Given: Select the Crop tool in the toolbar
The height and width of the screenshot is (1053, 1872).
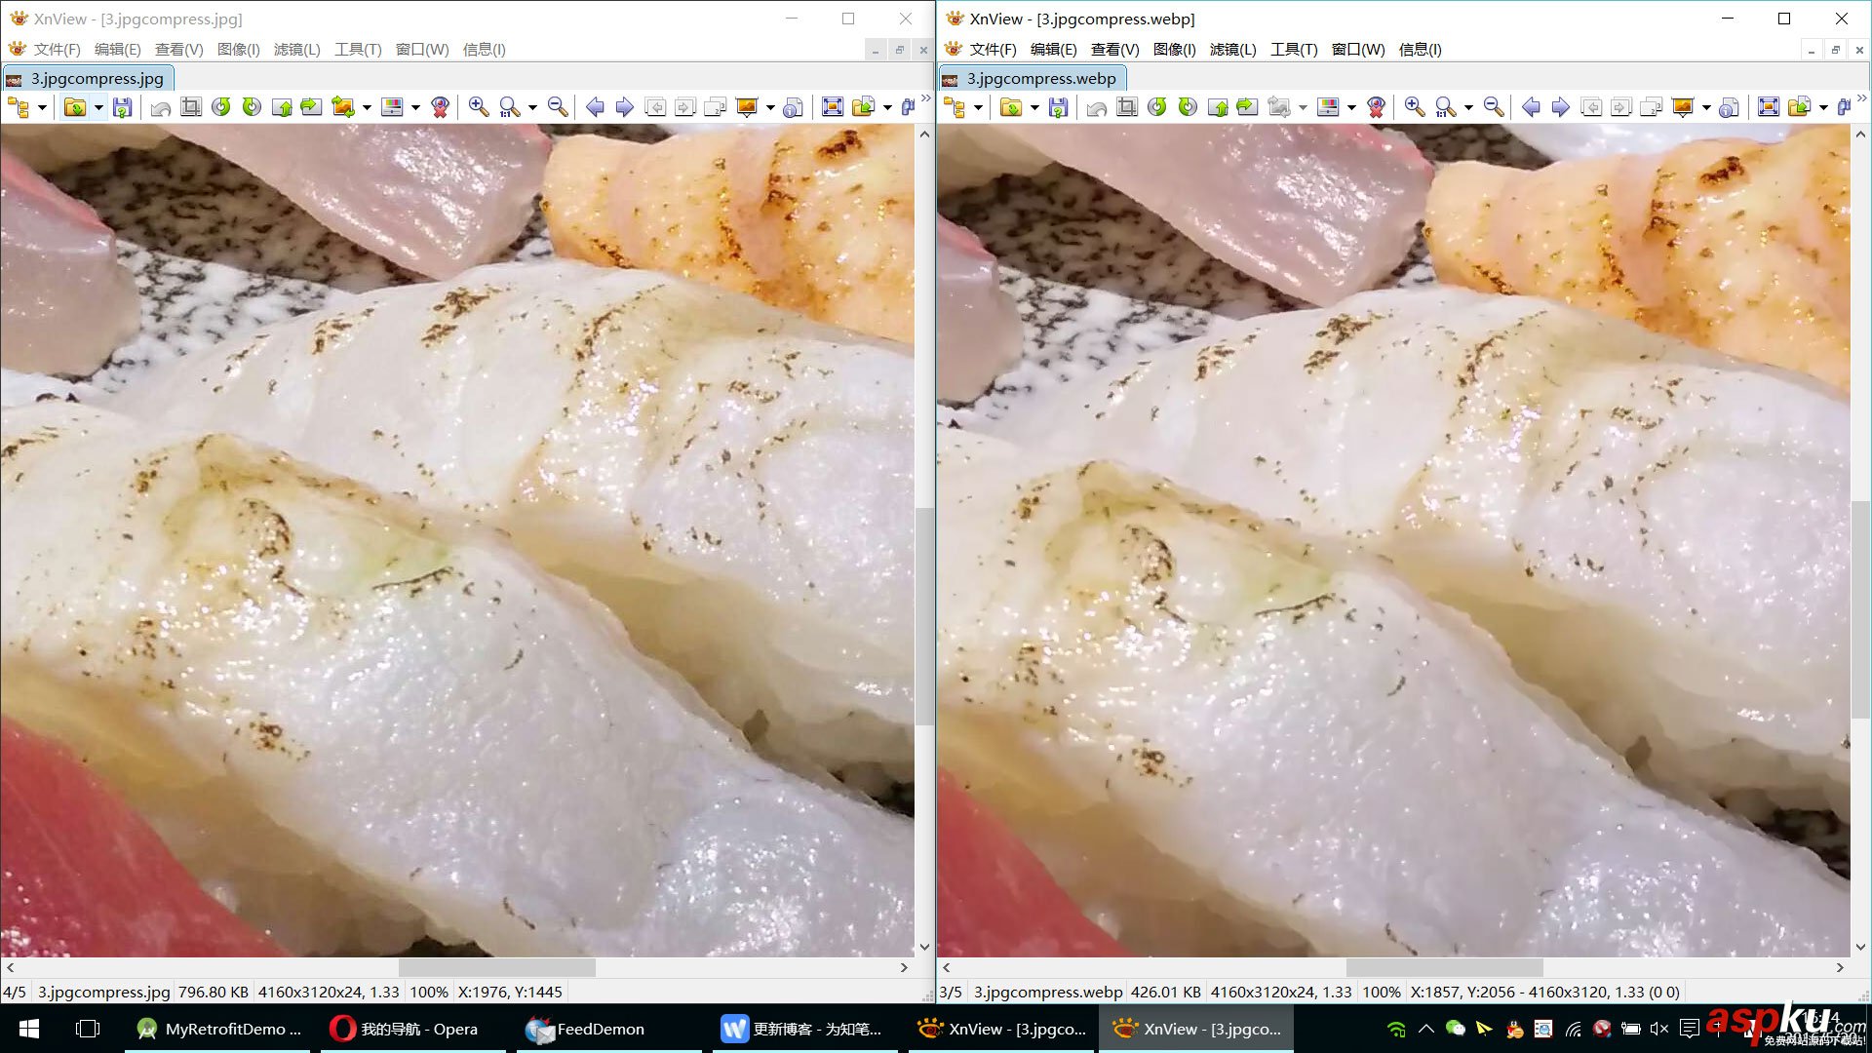Looking at the screenshot, I should (190, 107).
